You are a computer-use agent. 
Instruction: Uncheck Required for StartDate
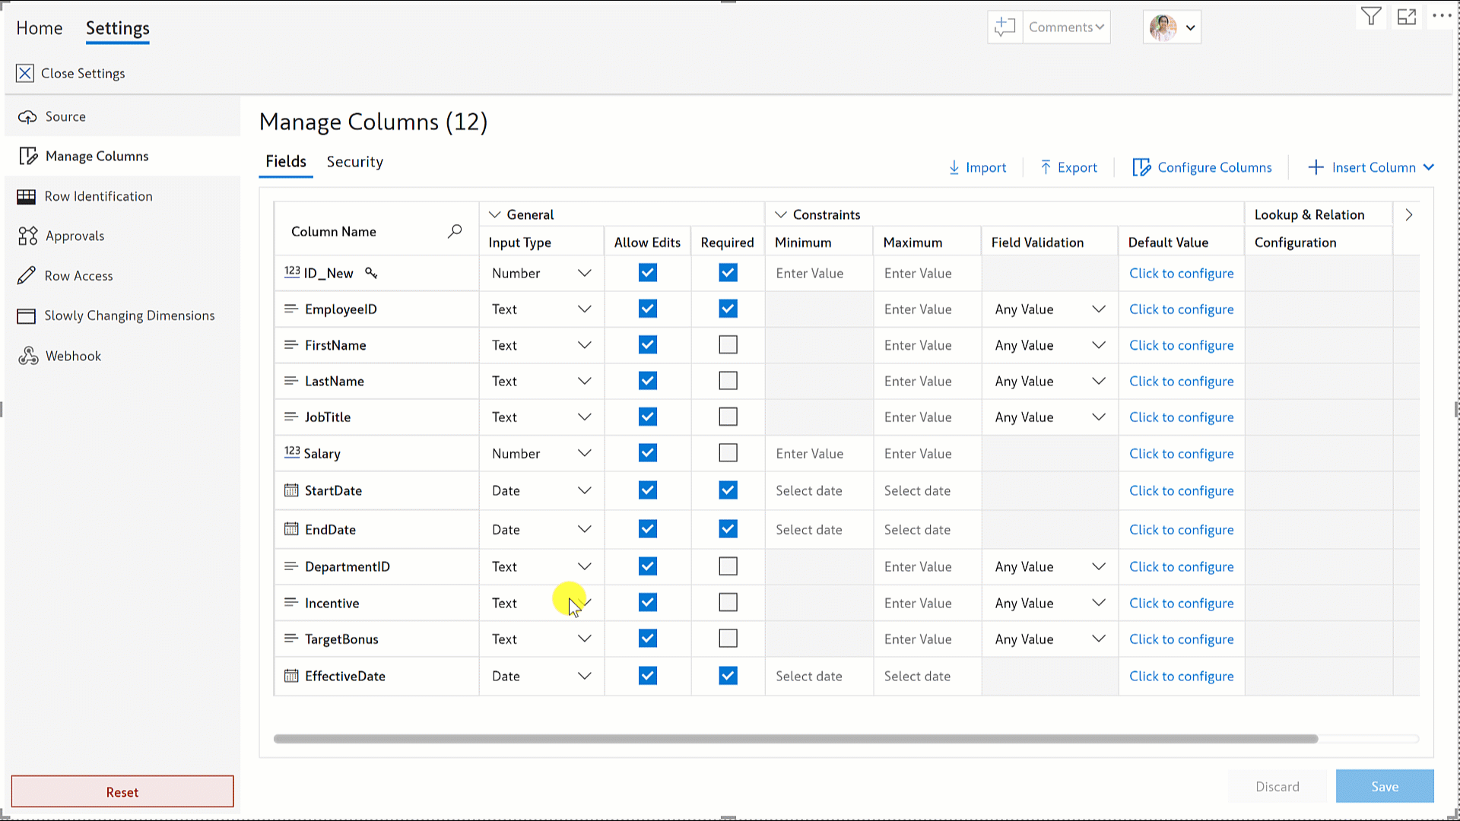[728, 490]
